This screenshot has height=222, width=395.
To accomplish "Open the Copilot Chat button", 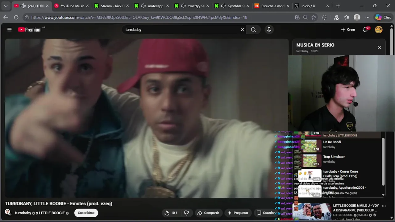I will coord(383,18).
